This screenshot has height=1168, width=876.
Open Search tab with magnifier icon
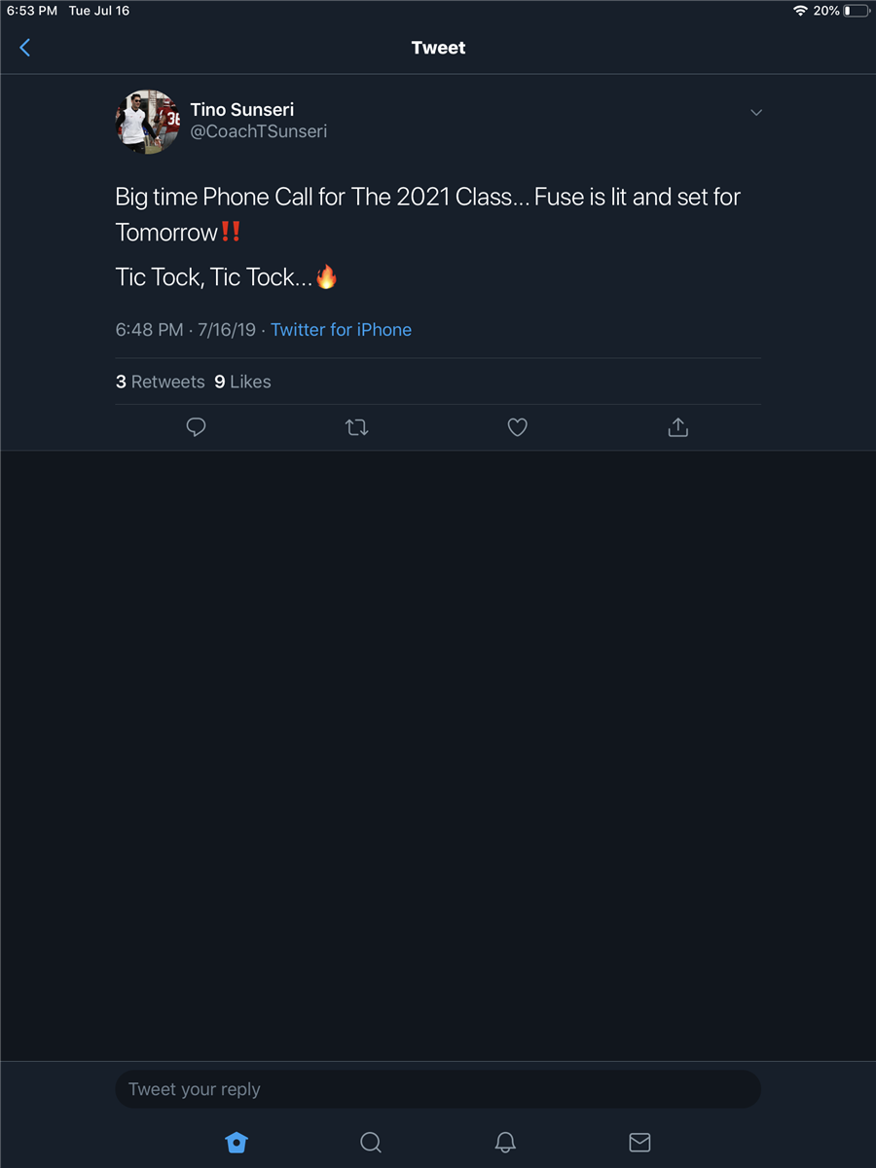(371, 1143)
